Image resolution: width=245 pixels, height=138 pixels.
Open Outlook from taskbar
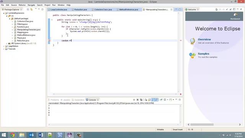click(x=31, y=135)
